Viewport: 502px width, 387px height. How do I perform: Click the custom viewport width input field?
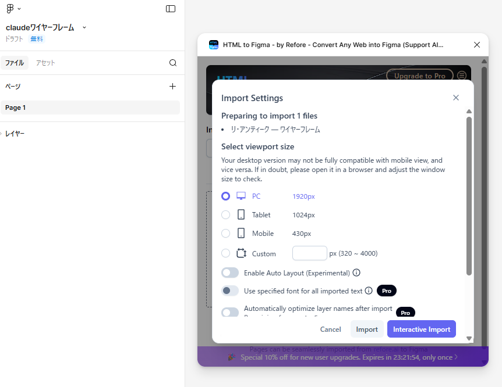(309, 253)
